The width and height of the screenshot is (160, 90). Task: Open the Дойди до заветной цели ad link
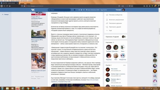(x=38, y=70)
